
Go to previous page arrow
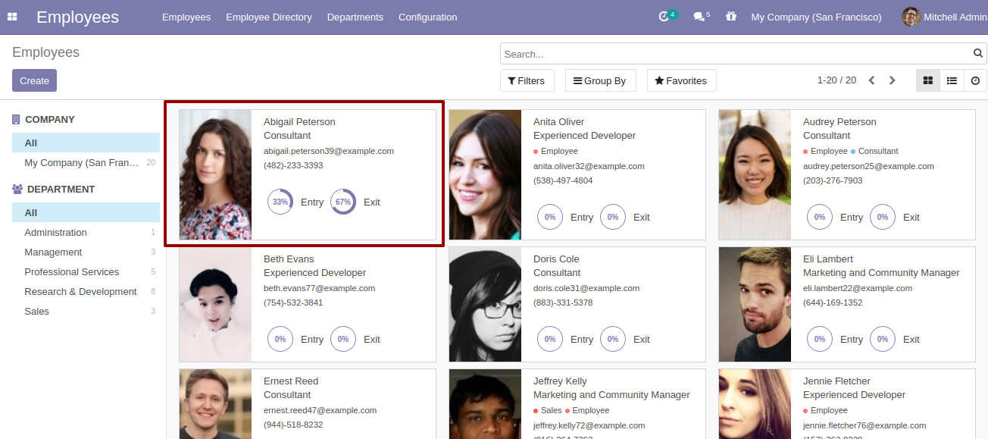coord(871,80)
